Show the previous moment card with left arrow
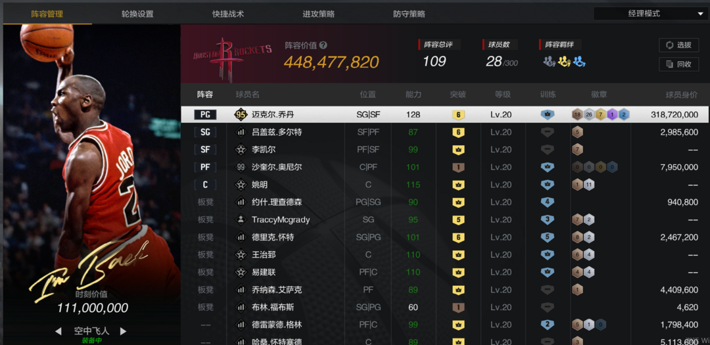 [59, 331]
